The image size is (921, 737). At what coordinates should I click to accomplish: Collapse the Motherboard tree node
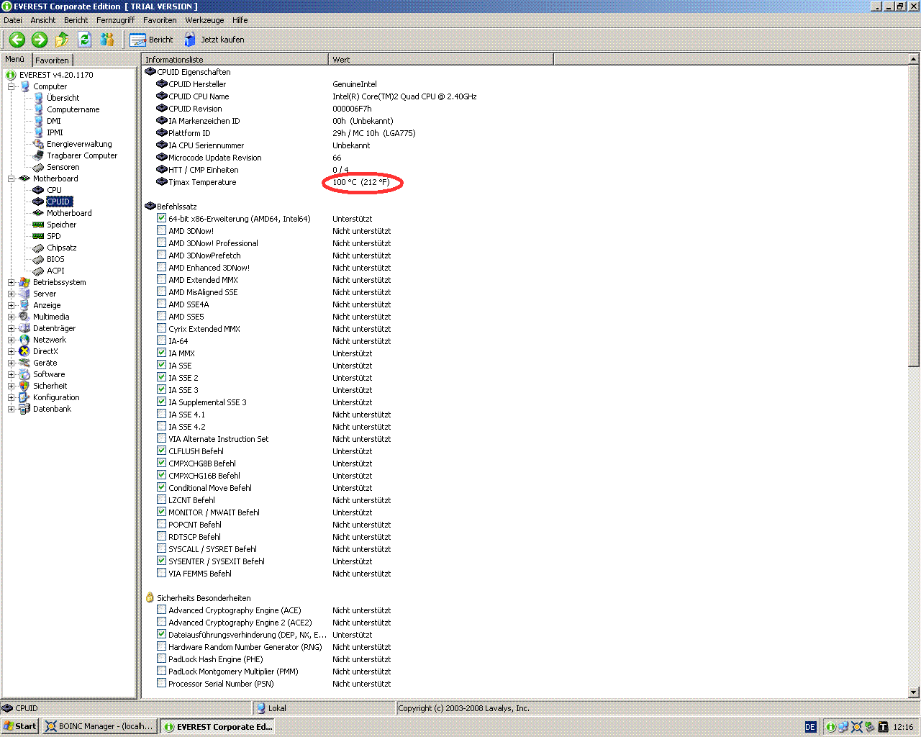(x=11, y=178)
